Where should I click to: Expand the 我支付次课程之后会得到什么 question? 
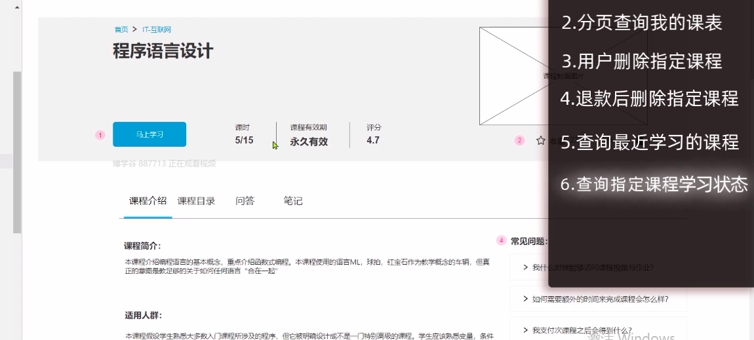598,330
